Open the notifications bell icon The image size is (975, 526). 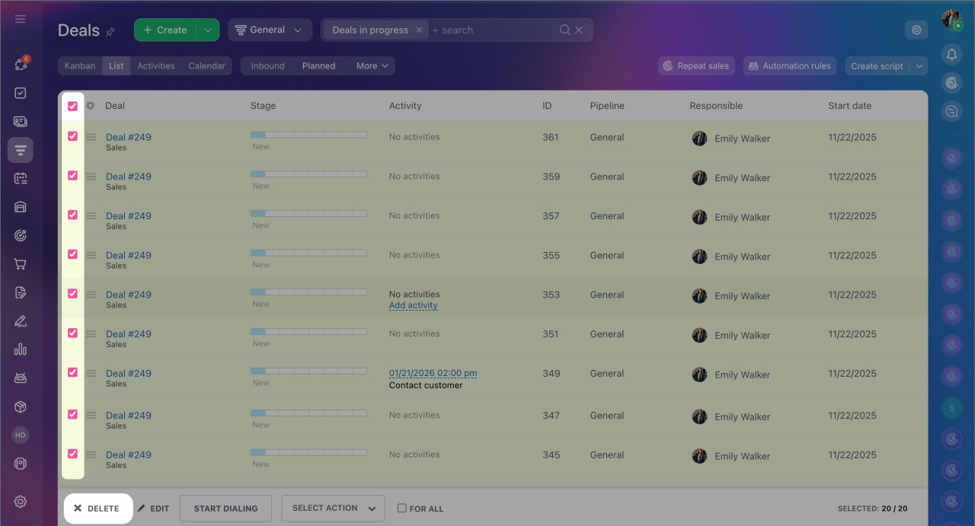pyautogui.click(x=951, y=54)
